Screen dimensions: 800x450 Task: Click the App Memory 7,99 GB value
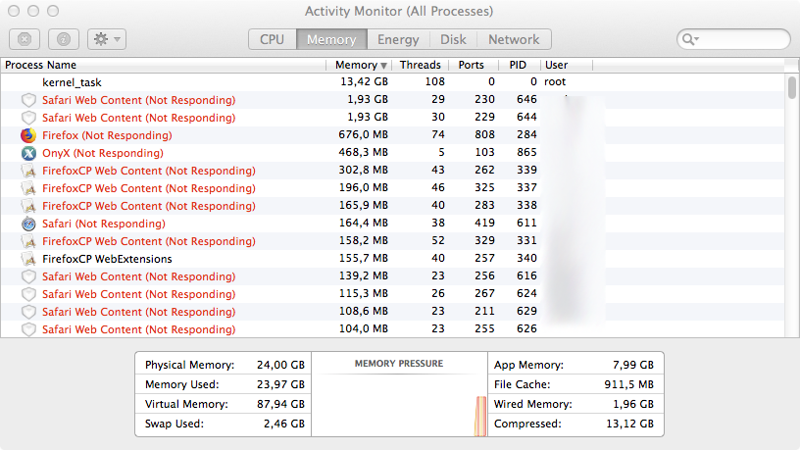[633, 365]
